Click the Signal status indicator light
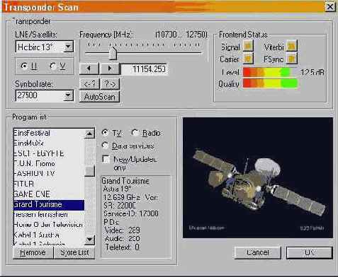 point(248,46)
